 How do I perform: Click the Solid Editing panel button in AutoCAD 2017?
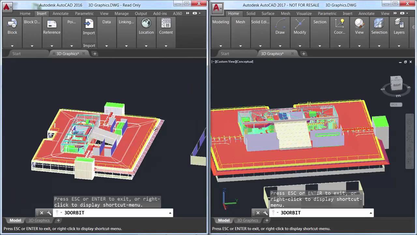pos(260,22)
